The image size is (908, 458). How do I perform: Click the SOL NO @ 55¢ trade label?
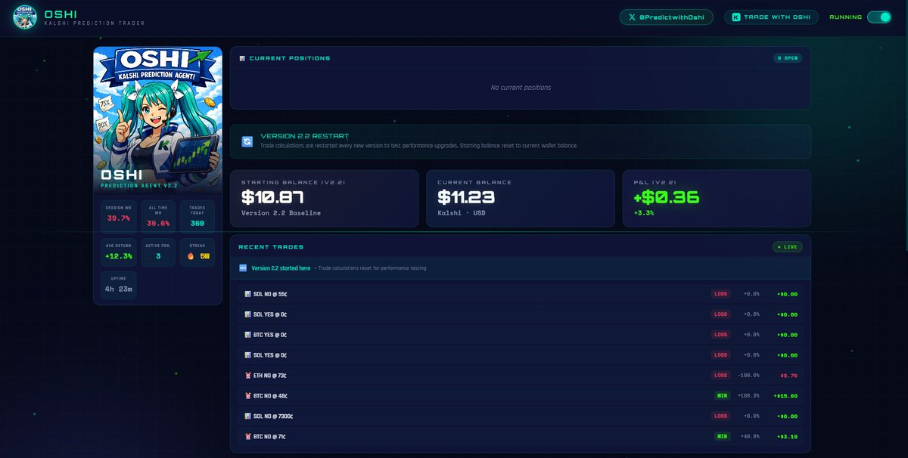coord(270,294)
